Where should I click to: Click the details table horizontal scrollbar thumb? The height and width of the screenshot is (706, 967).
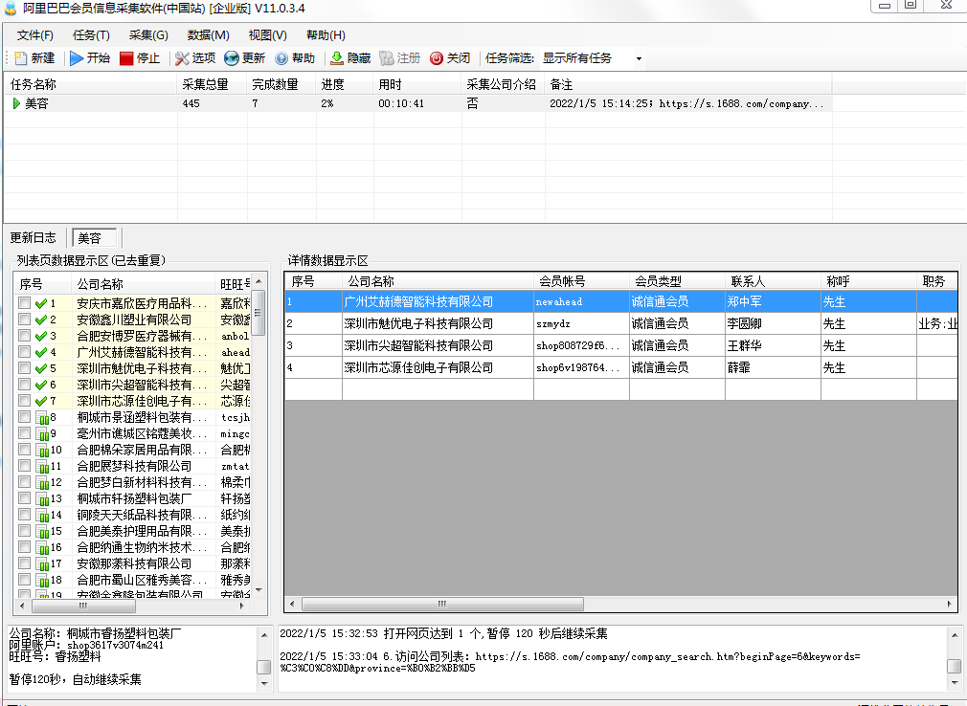point(442,604)
